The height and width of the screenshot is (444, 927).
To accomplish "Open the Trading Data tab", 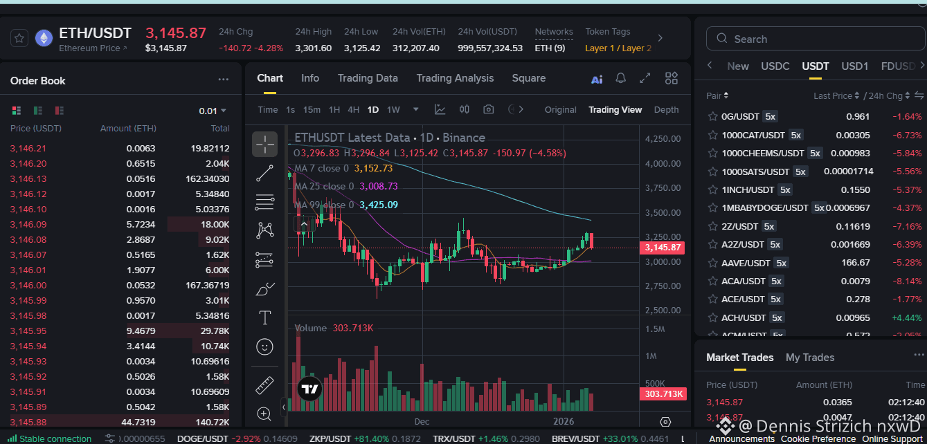I will coord(368,78).
